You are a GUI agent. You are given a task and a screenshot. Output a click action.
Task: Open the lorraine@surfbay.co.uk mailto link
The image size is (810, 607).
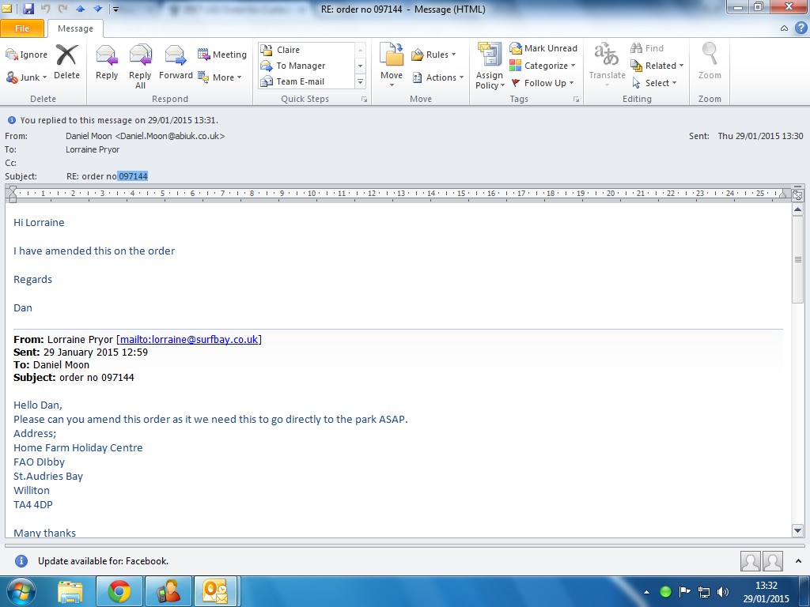point(189,340)
